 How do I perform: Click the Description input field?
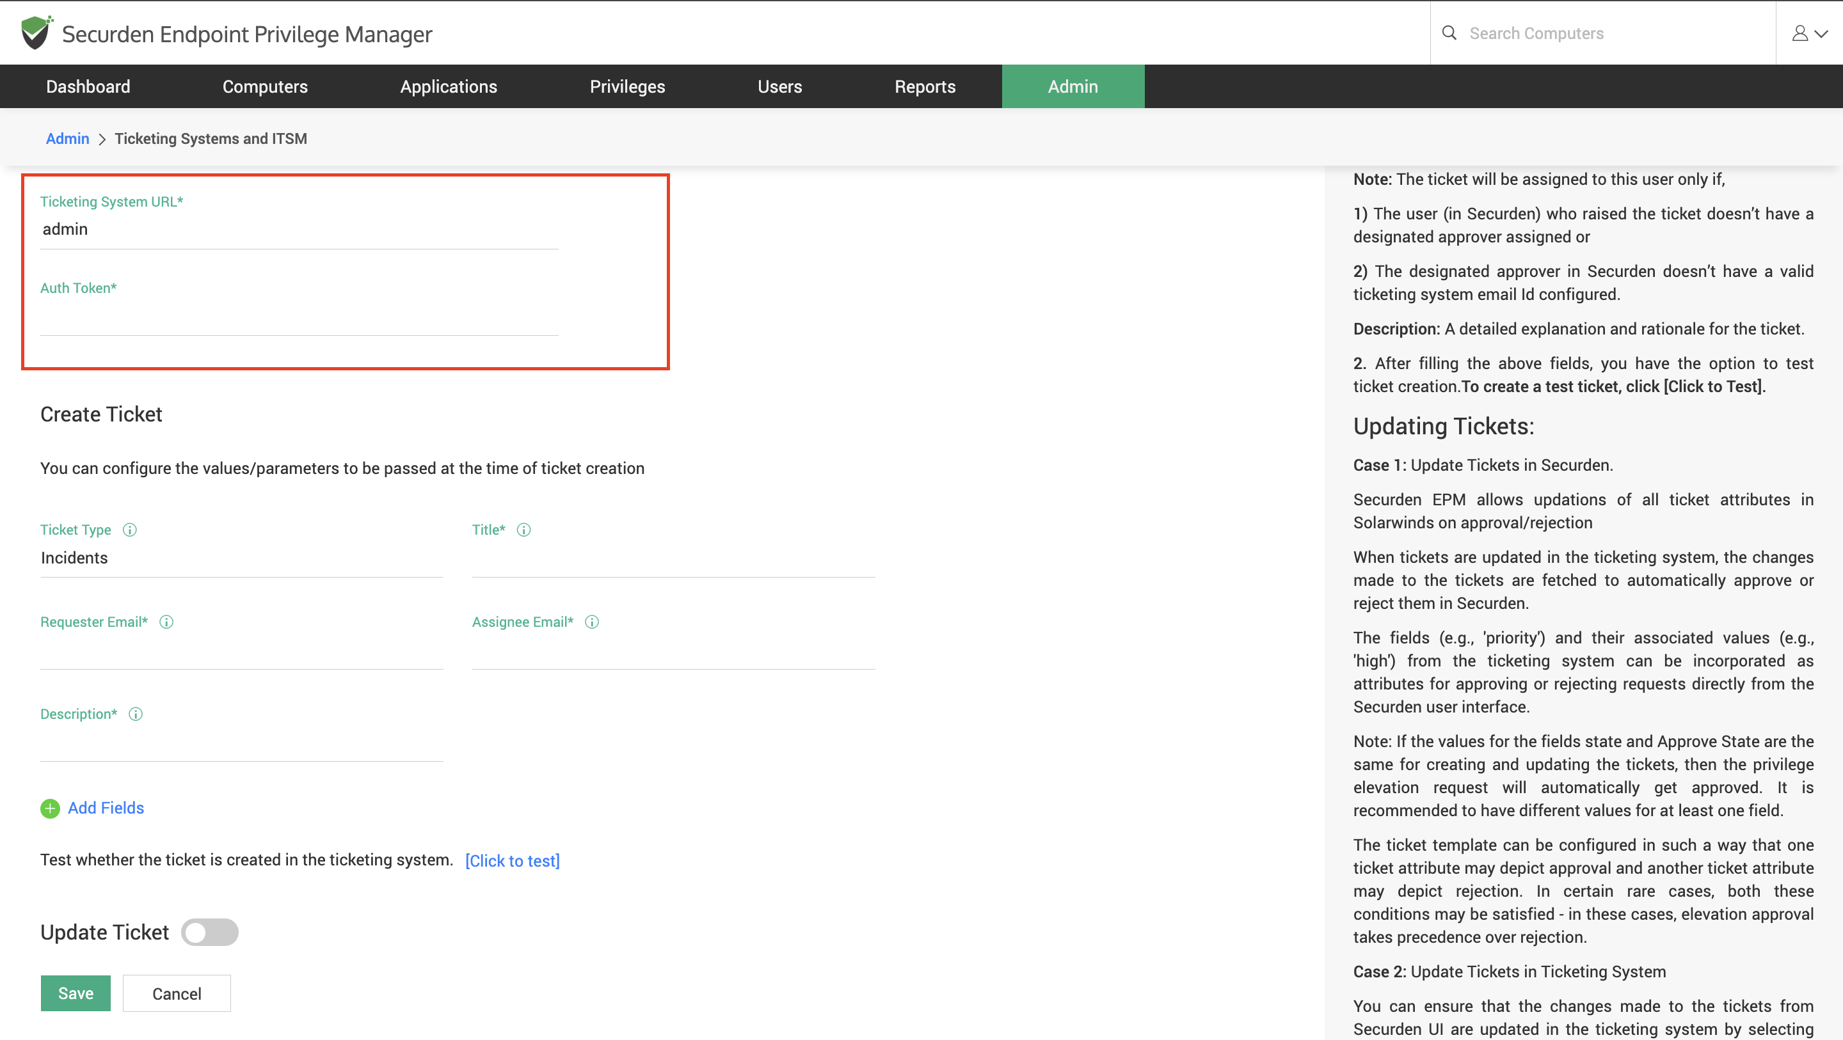tap(241, 744)
